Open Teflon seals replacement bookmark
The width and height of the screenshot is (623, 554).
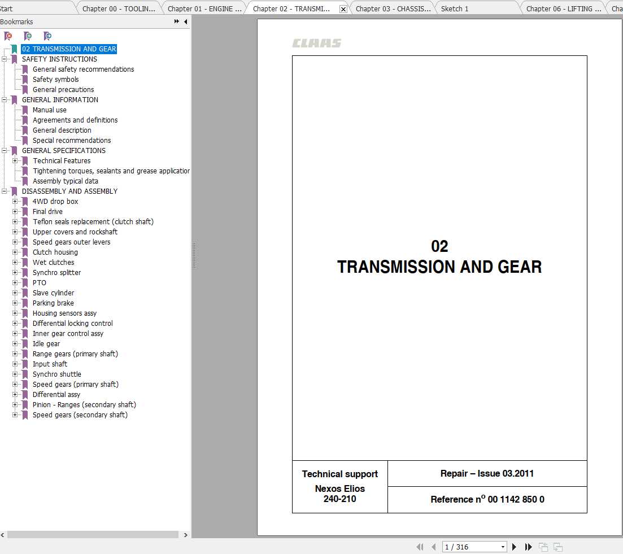pos(93,221)
